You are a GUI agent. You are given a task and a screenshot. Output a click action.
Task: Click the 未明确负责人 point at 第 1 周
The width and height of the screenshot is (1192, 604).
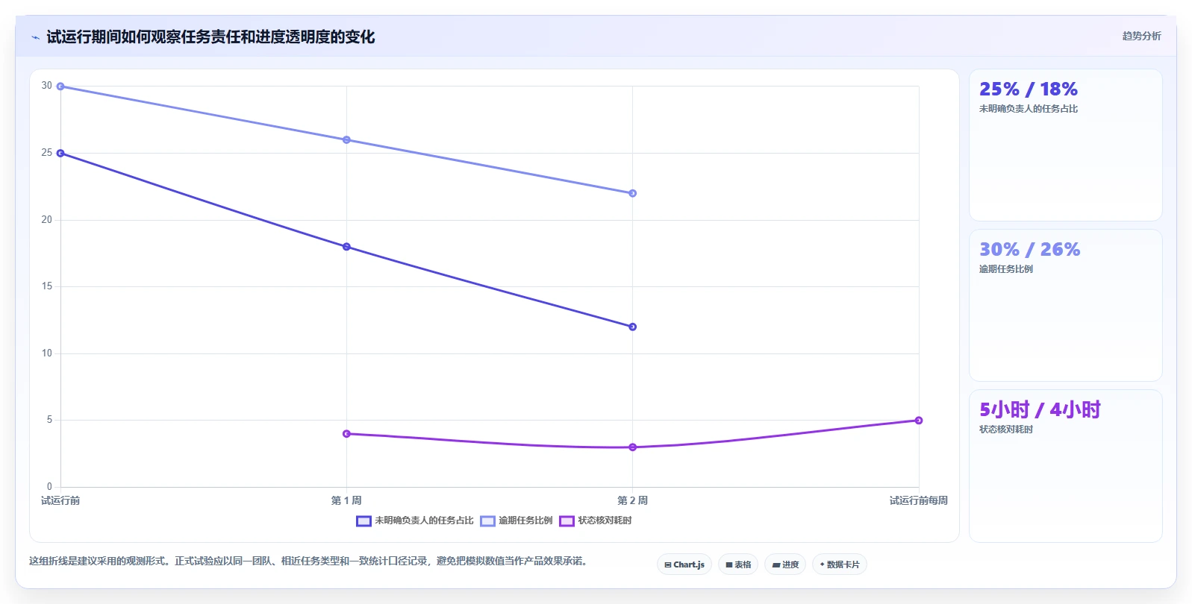pyautogui.click(x=346, y=247)
